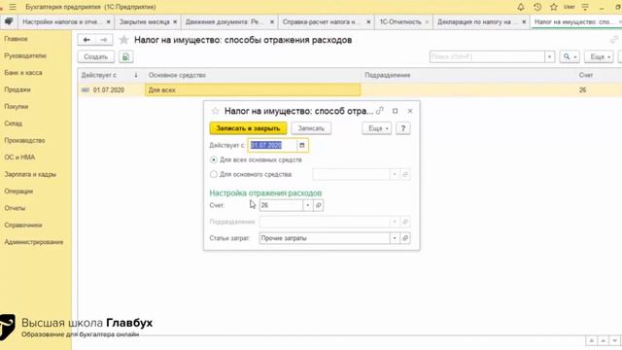
Task: Expand the search button options arrow
Action: click(x=575, y=56)
